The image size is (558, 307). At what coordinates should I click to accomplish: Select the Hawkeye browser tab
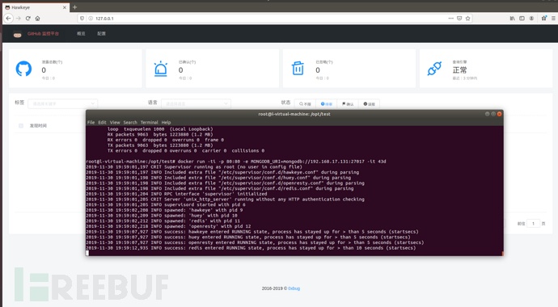pyautogui.click(x=36, y=7)
